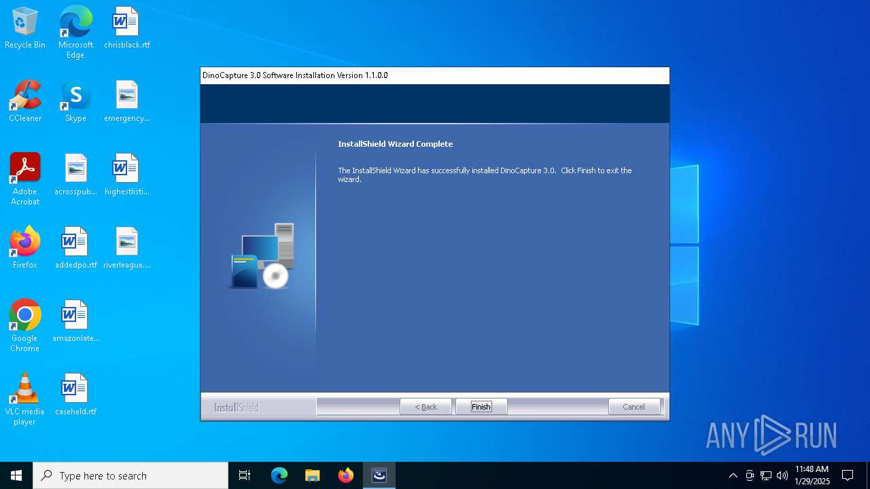870x489 pixels.
Task: Open File Explorer from taskbar
Action: [313, 475]
